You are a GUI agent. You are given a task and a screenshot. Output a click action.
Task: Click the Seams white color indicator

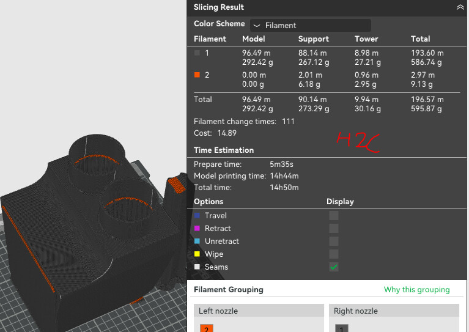click(x=197, y=267)
